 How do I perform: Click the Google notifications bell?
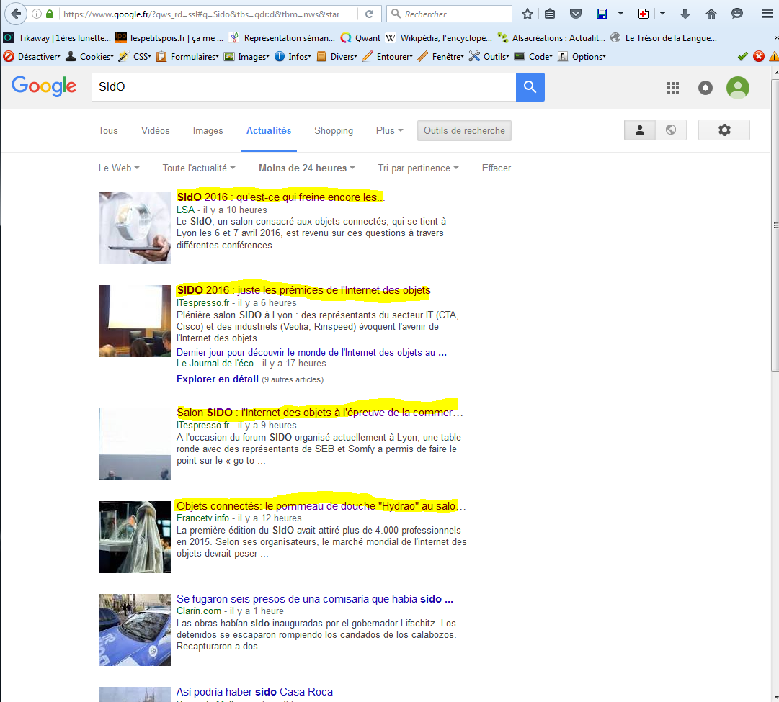click(x=705, y=88)
